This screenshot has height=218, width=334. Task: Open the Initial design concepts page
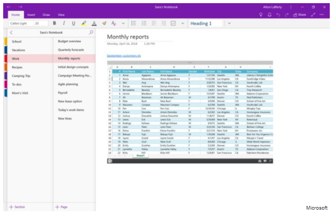coord(74,67)
